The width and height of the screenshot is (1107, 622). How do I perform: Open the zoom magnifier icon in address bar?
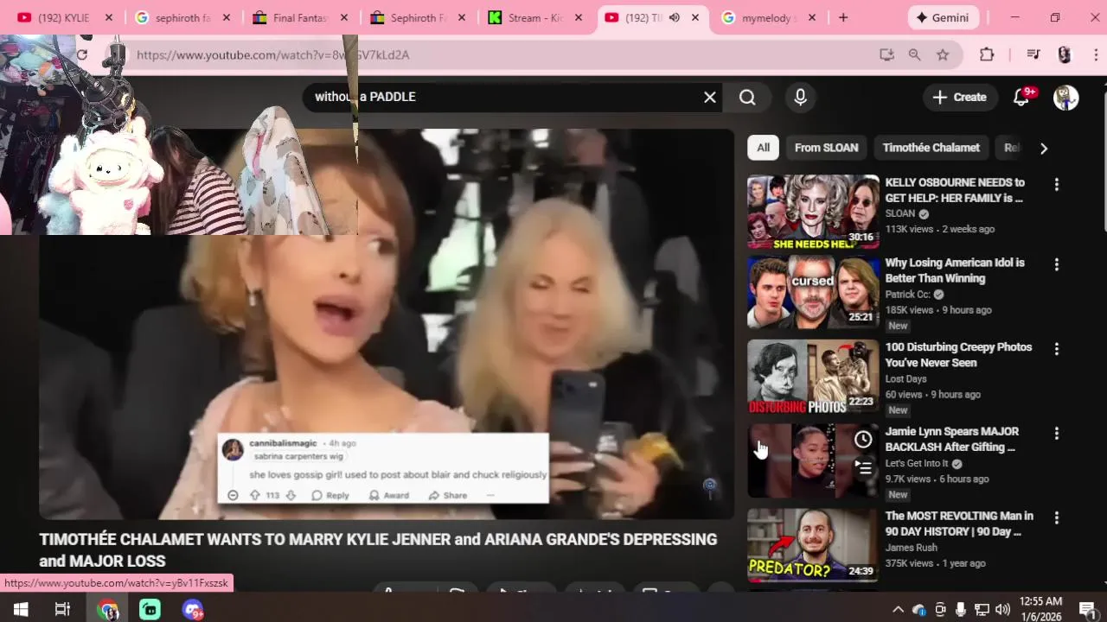coord(914,54)
